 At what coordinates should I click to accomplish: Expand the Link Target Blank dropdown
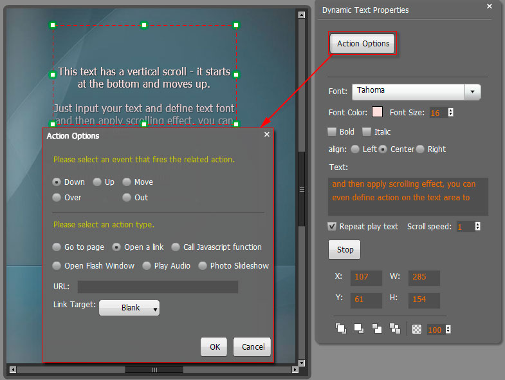click(129, 308)
